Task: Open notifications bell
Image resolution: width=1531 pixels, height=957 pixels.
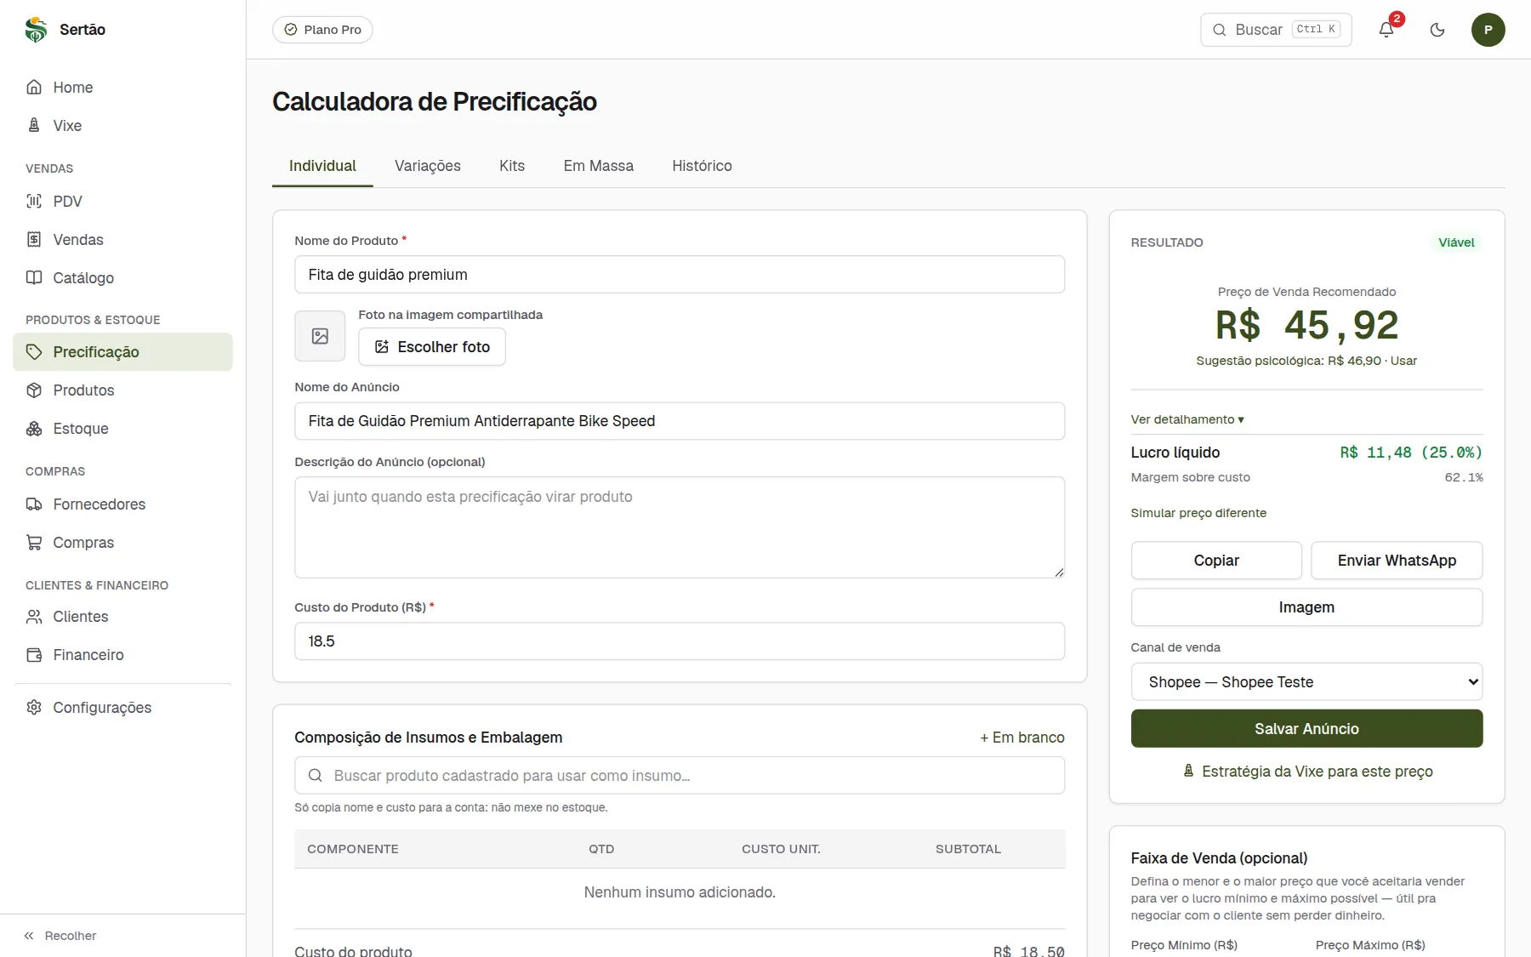Action: pos(1386,30)
